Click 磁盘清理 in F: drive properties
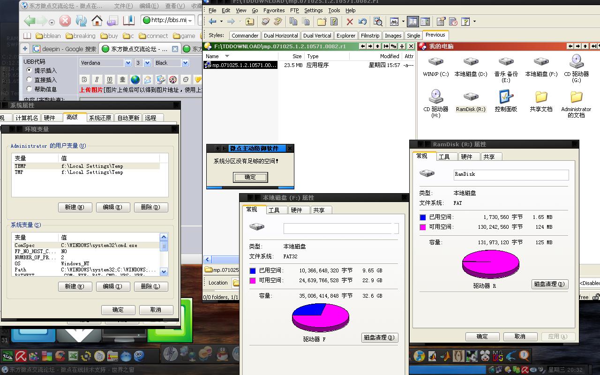The height and width of the screenshot is (375, 600). (380, 337)
